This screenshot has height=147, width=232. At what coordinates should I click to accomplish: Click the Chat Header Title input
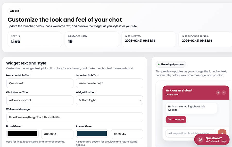[x=40, y=100]
